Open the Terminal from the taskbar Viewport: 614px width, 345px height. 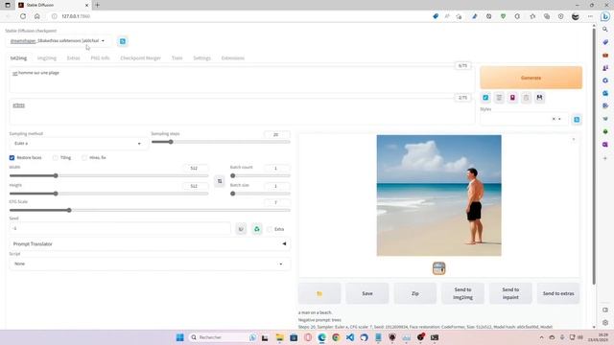(435, 337)
